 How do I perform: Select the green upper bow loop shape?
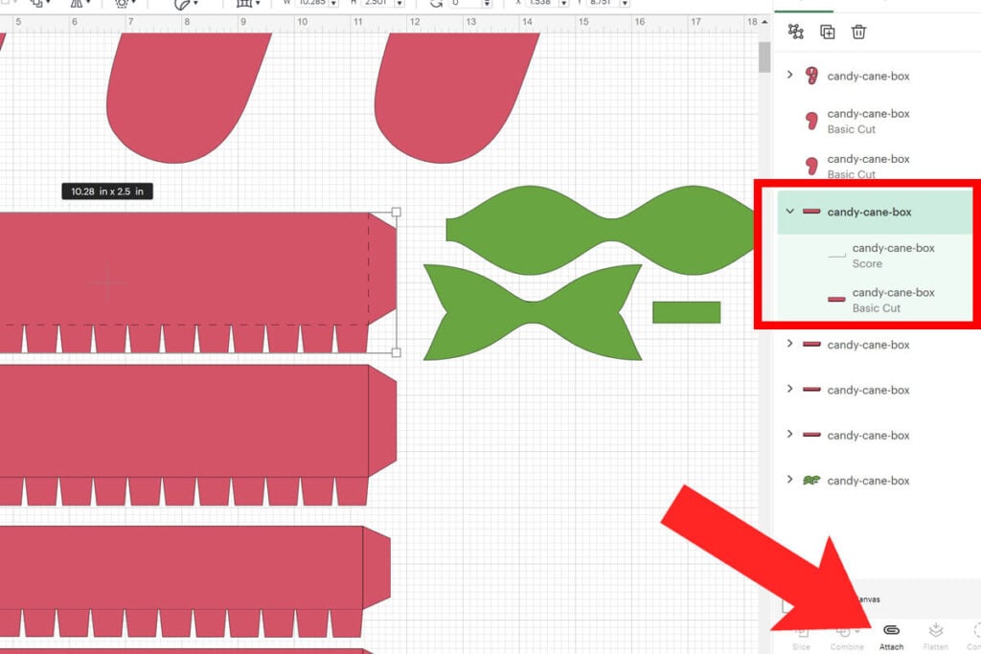click(594, 230)
